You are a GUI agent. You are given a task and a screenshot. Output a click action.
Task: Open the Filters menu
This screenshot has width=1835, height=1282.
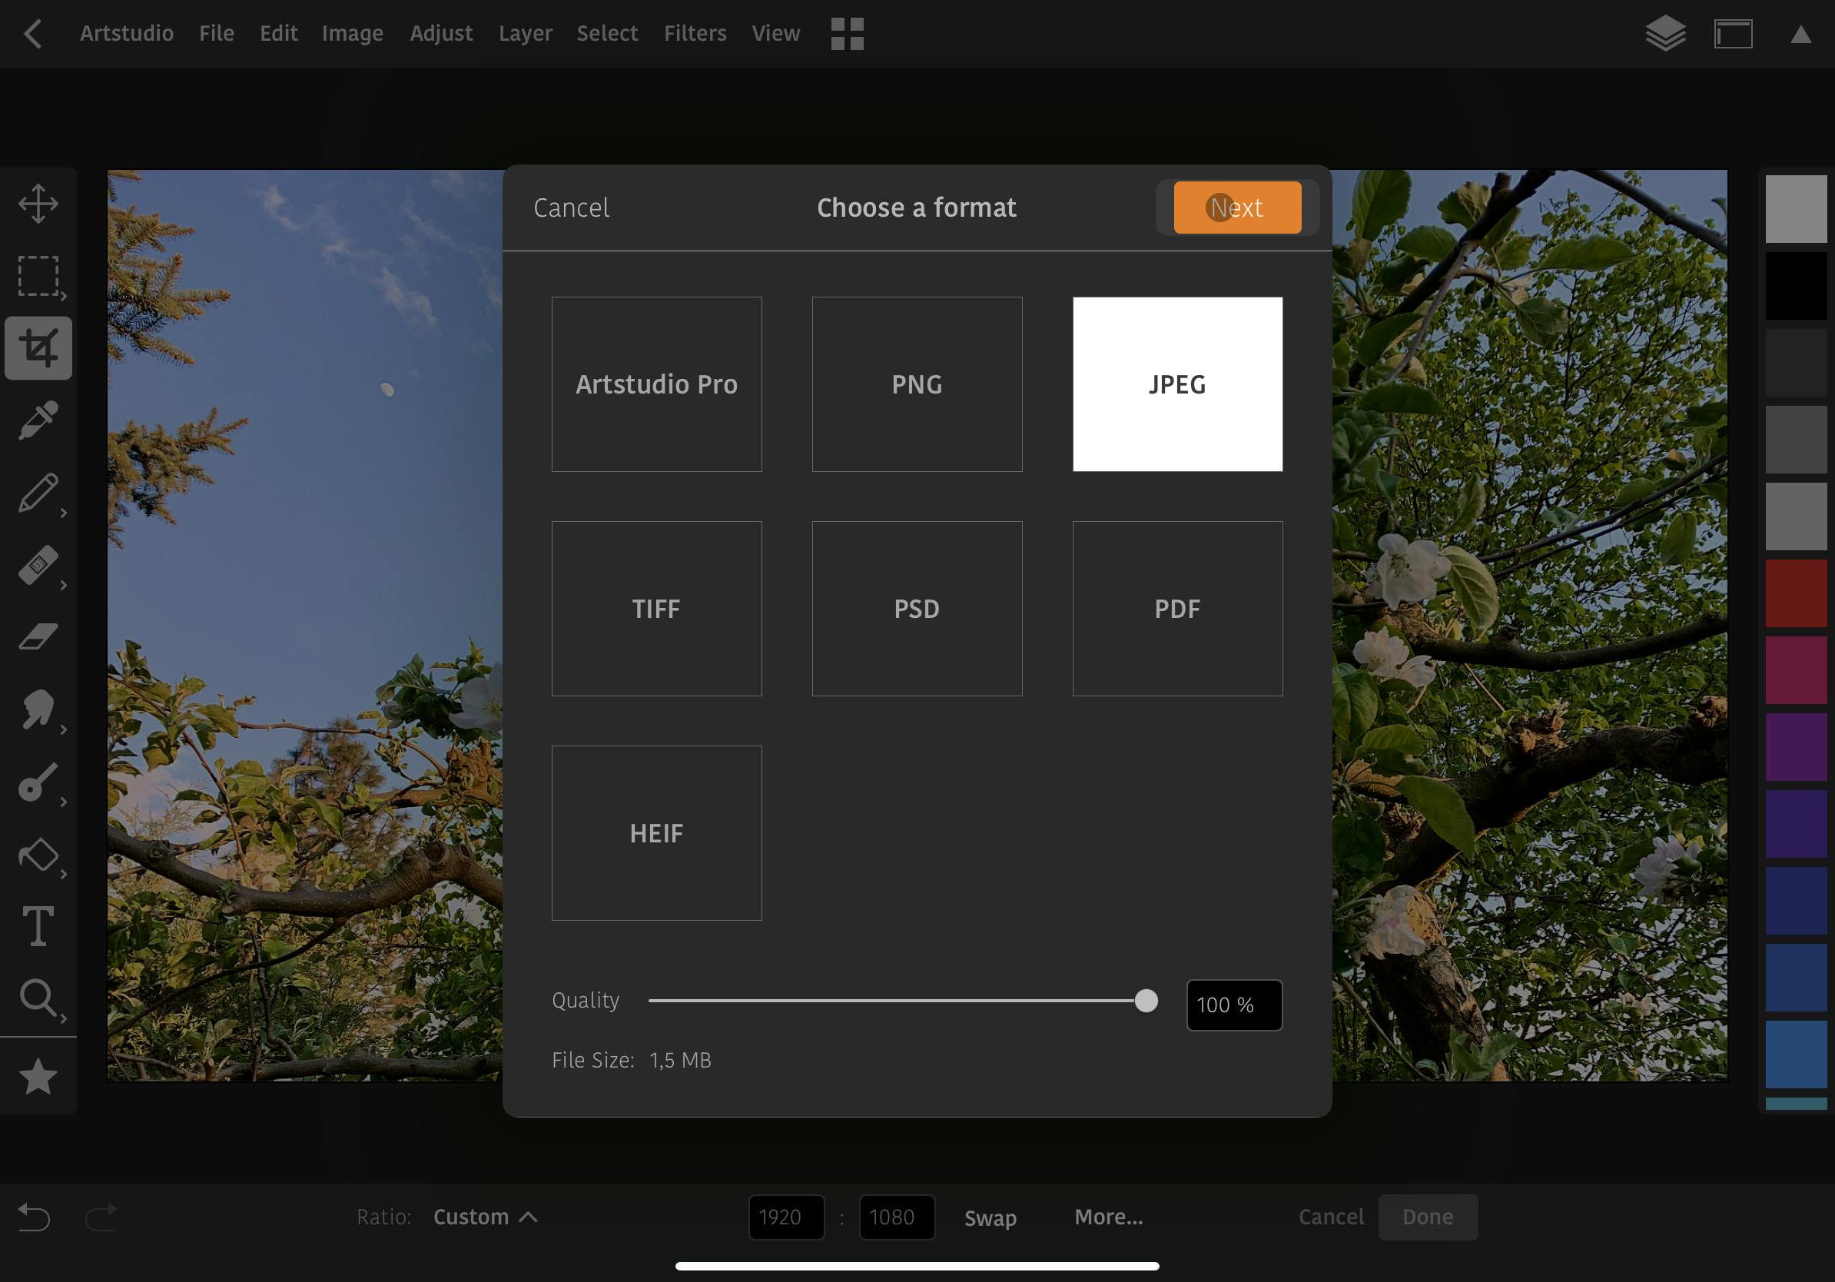(695, 34)
